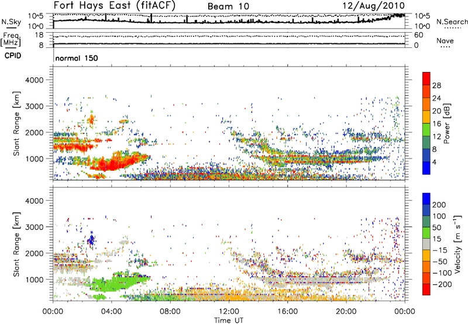Viewport: 468px width, 324px height.
Task: Click the '08:00' time axis label
Action: (x=170, y=312)
